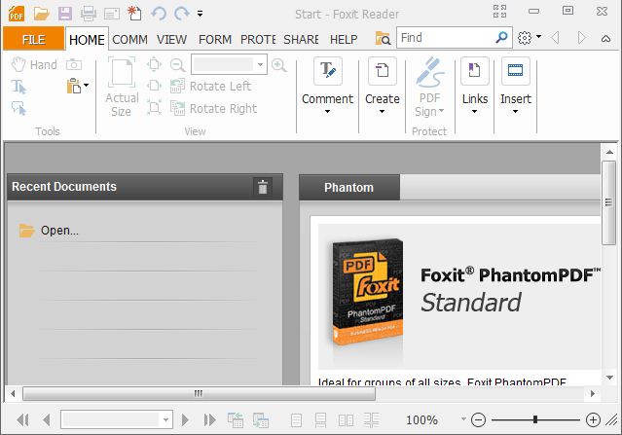Switch to the VIEW ribbon tab
The image size is (622, 435).
click(x=171, y=39)
